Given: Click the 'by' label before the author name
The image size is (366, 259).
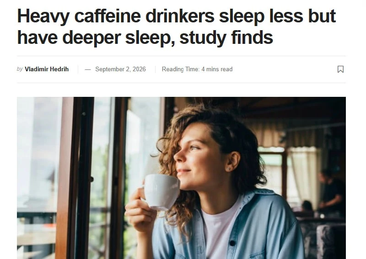Looking at the screenshot, I should [x=20, y=69].
